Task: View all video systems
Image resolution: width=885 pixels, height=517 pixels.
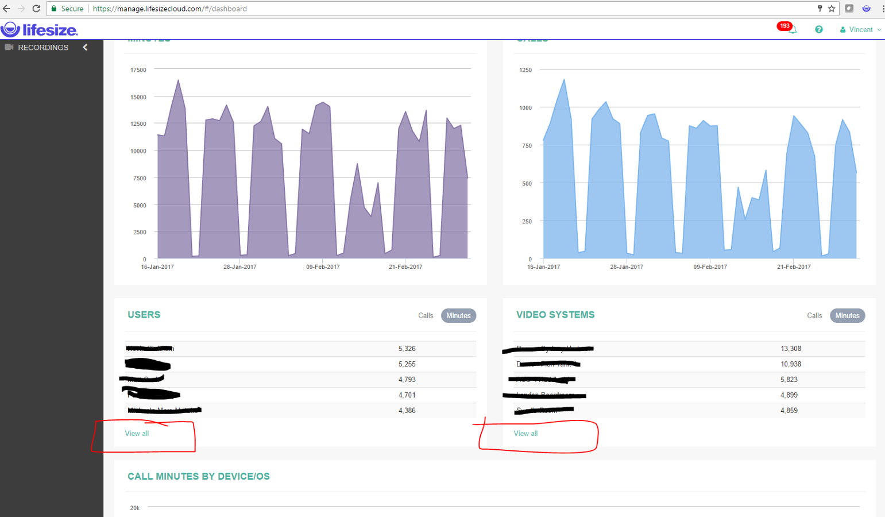Action: click(525, 433)
